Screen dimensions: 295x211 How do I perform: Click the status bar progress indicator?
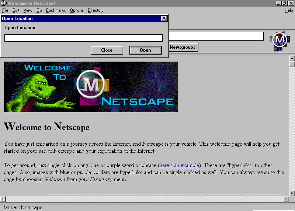(x=273, y=208)
